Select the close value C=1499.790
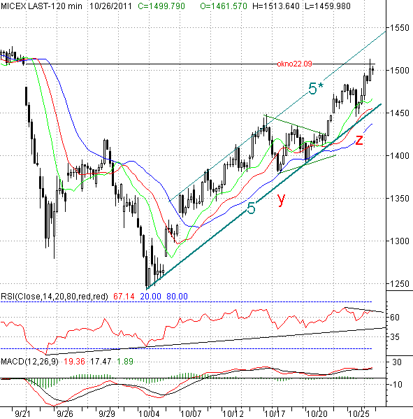The image size is (413, 419). pos(161,6)
